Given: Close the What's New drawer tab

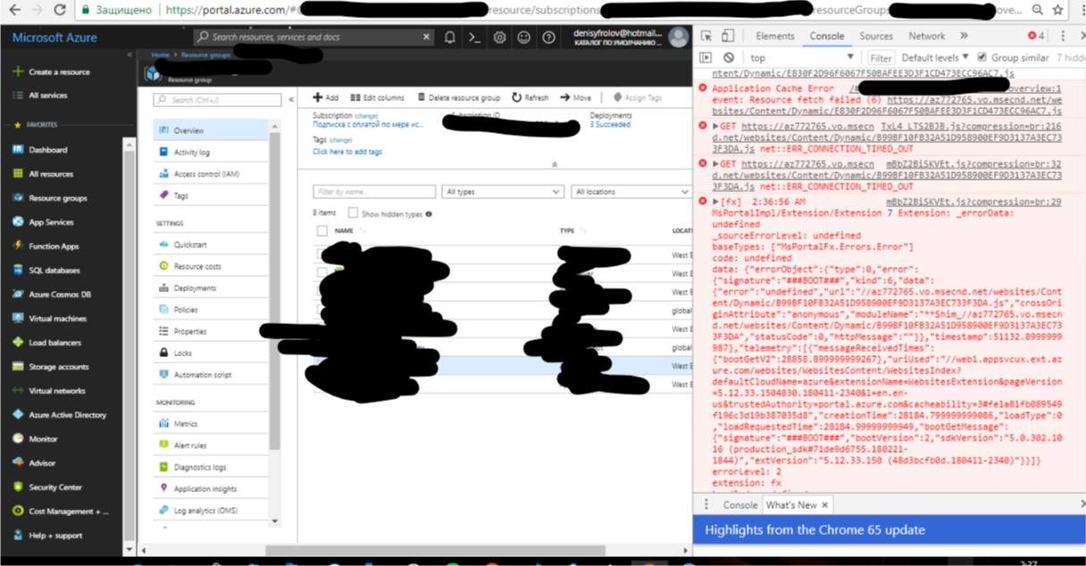Looking at the screenshot, I should [x=824, y=505].
